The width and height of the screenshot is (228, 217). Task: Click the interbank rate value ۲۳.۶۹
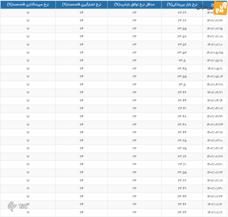tap(182, 13)
